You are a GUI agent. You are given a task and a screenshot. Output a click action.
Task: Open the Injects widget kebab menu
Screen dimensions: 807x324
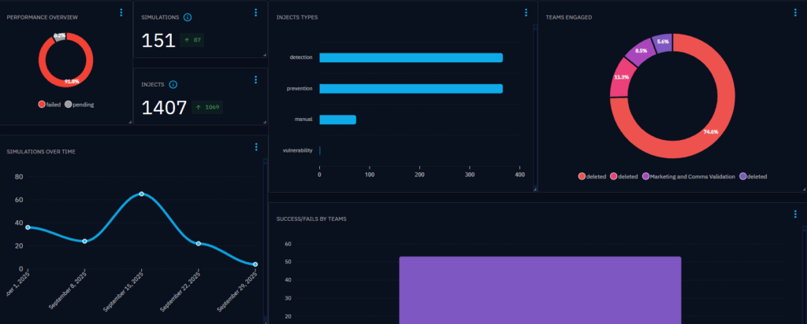pos(255,79)
